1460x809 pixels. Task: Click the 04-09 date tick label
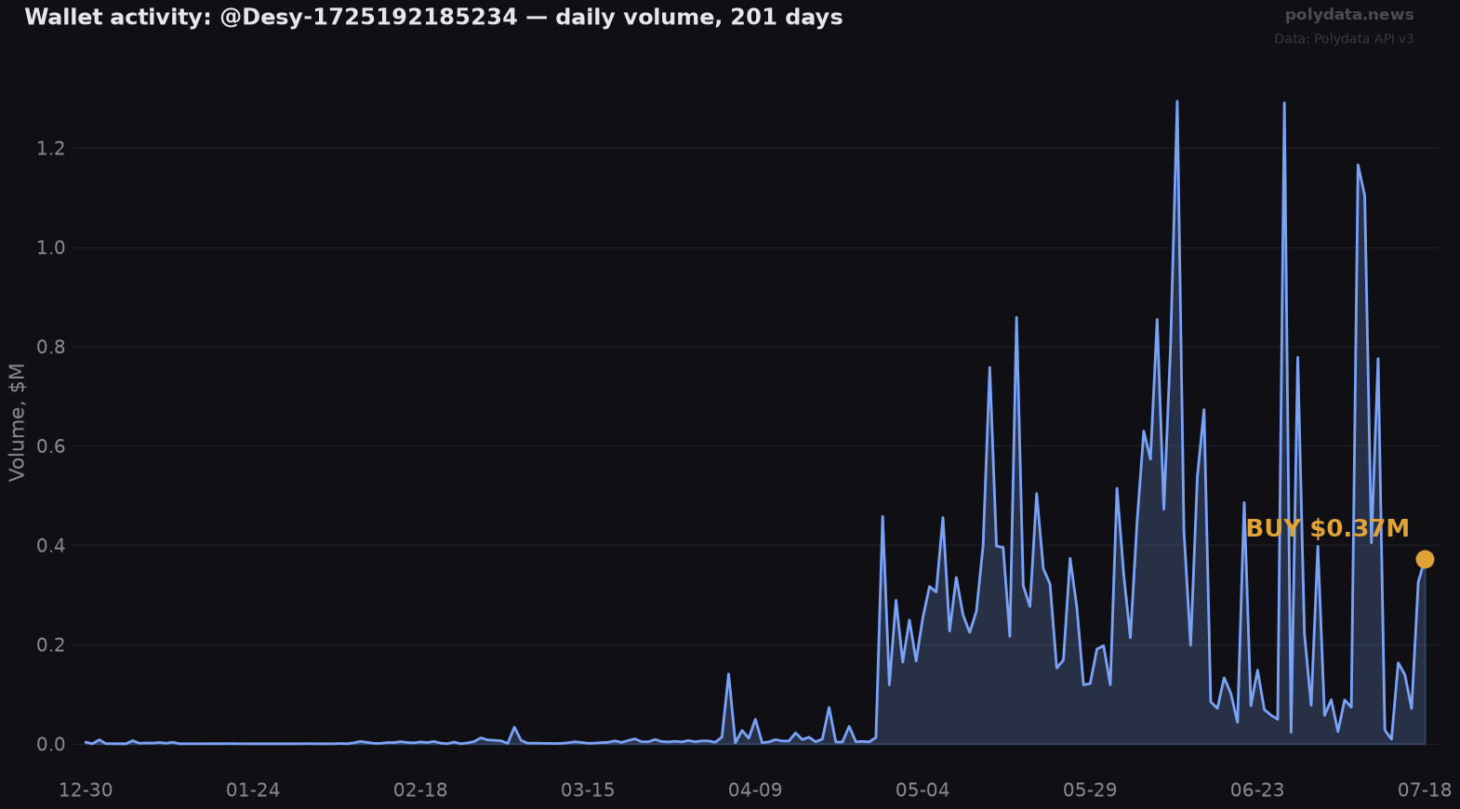pyautogui.click(x=755, y=790)
